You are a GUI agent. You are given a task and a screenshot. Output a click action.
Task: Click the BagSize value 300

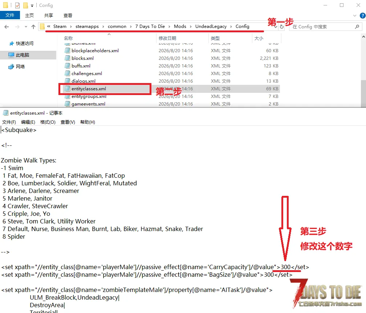coord(269,275)
